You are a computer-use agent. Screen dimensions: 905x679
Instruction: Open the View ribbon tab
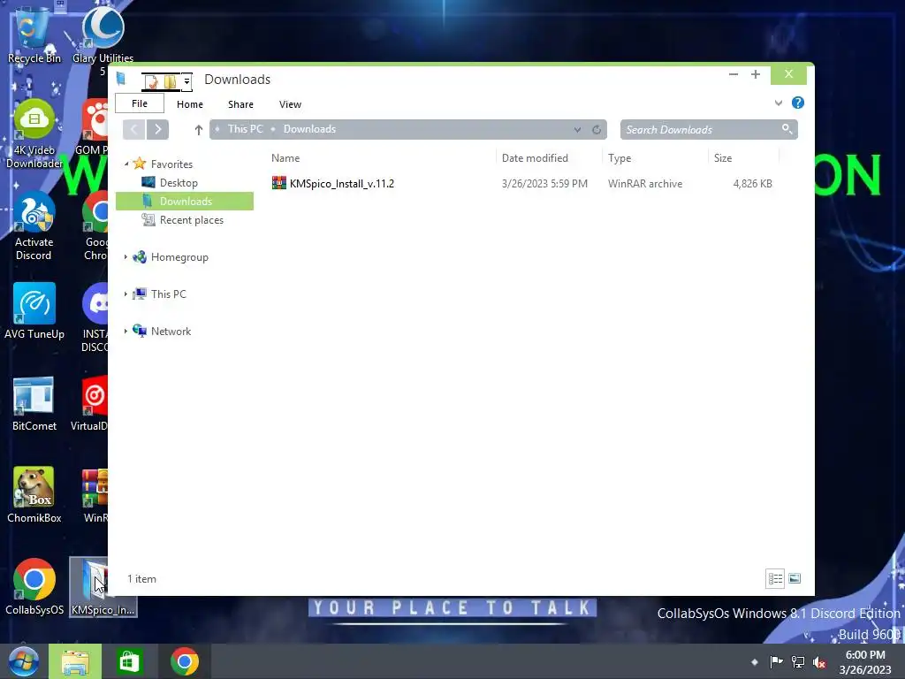[x=290, y=104]
